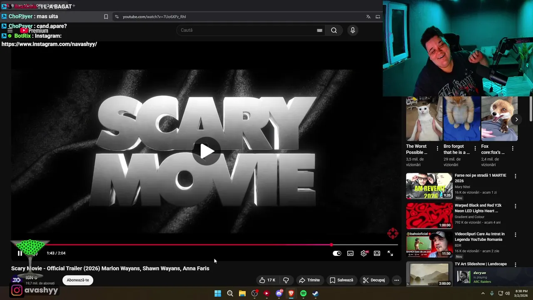
Task: Click the cast/screen icon at address bar end
Action: coord(378,17)
